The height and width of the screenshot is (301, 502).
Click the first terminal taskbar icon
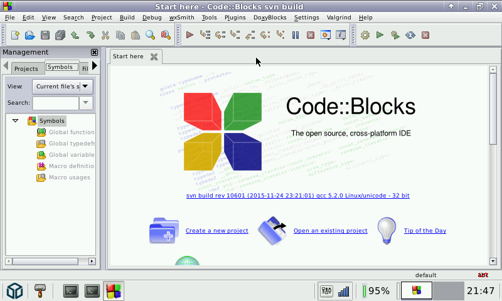pyautogui.click(x=71, y=291)
